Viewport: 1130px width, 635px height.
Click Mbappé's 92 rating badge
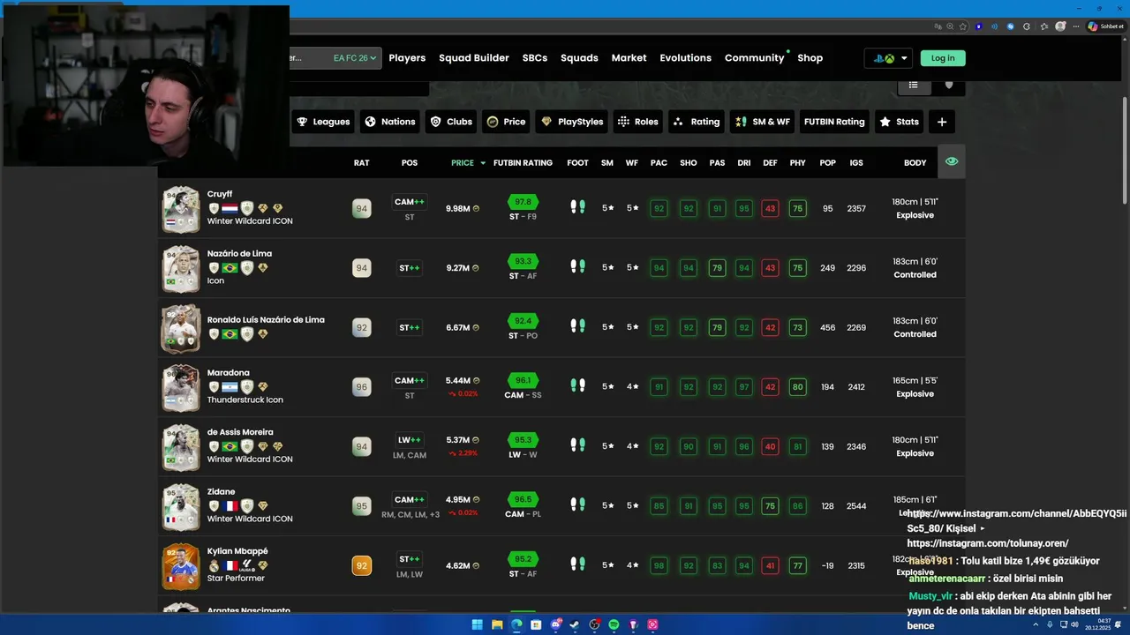(361, 565)
